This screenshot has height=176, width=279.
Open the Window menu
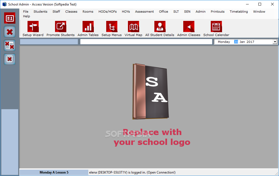click(259, 12)
